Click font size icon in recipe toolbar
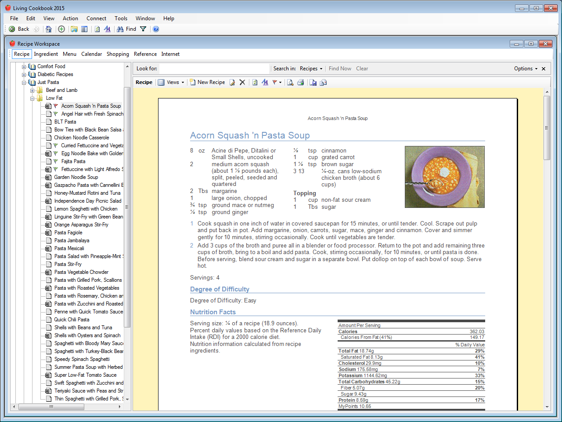Screen dimensions: 562x422 265,82
